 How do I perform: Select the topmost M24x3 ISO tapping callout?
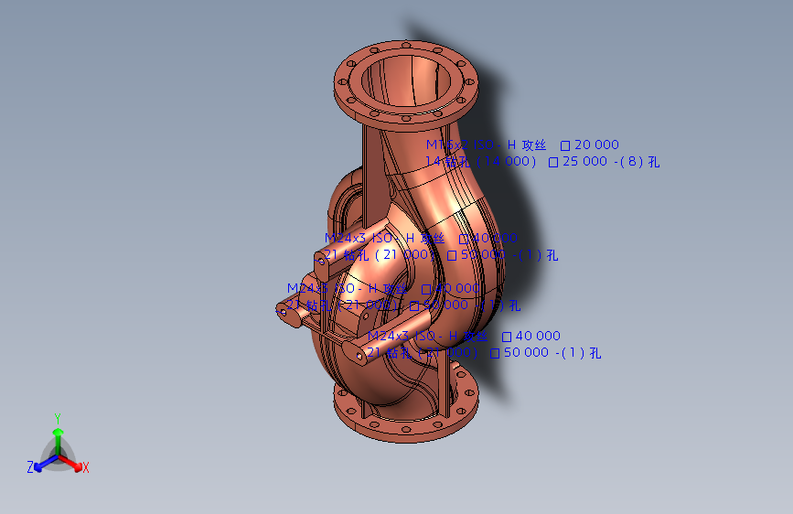pyautogui.click(x=421, y=239)
